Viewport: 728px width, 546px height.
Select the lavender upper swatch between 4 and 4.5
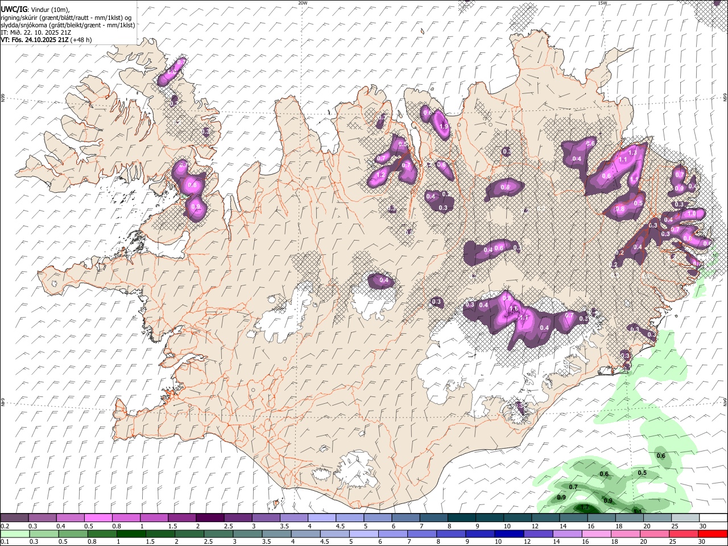tap(322, 518)
